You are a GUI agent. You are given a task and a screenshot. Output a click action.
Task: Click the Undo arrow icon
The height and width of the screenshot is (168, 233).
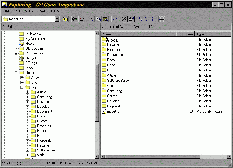point(115,19)
